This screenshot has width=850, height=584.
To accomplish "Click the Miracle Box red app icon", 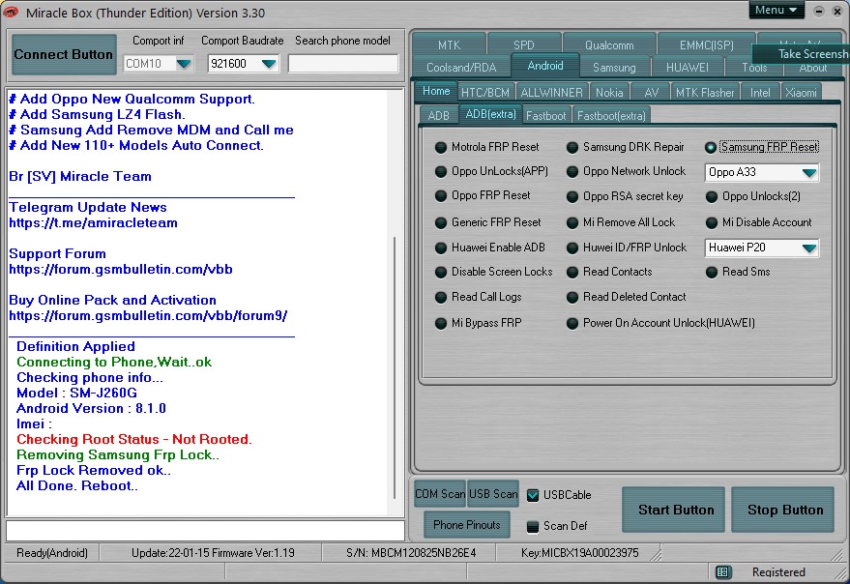I will [x=11, y=12].
